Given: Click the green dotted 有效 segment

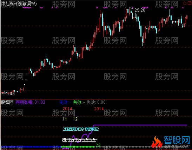Looking at the screenshot, I should [x=78, y=147].
